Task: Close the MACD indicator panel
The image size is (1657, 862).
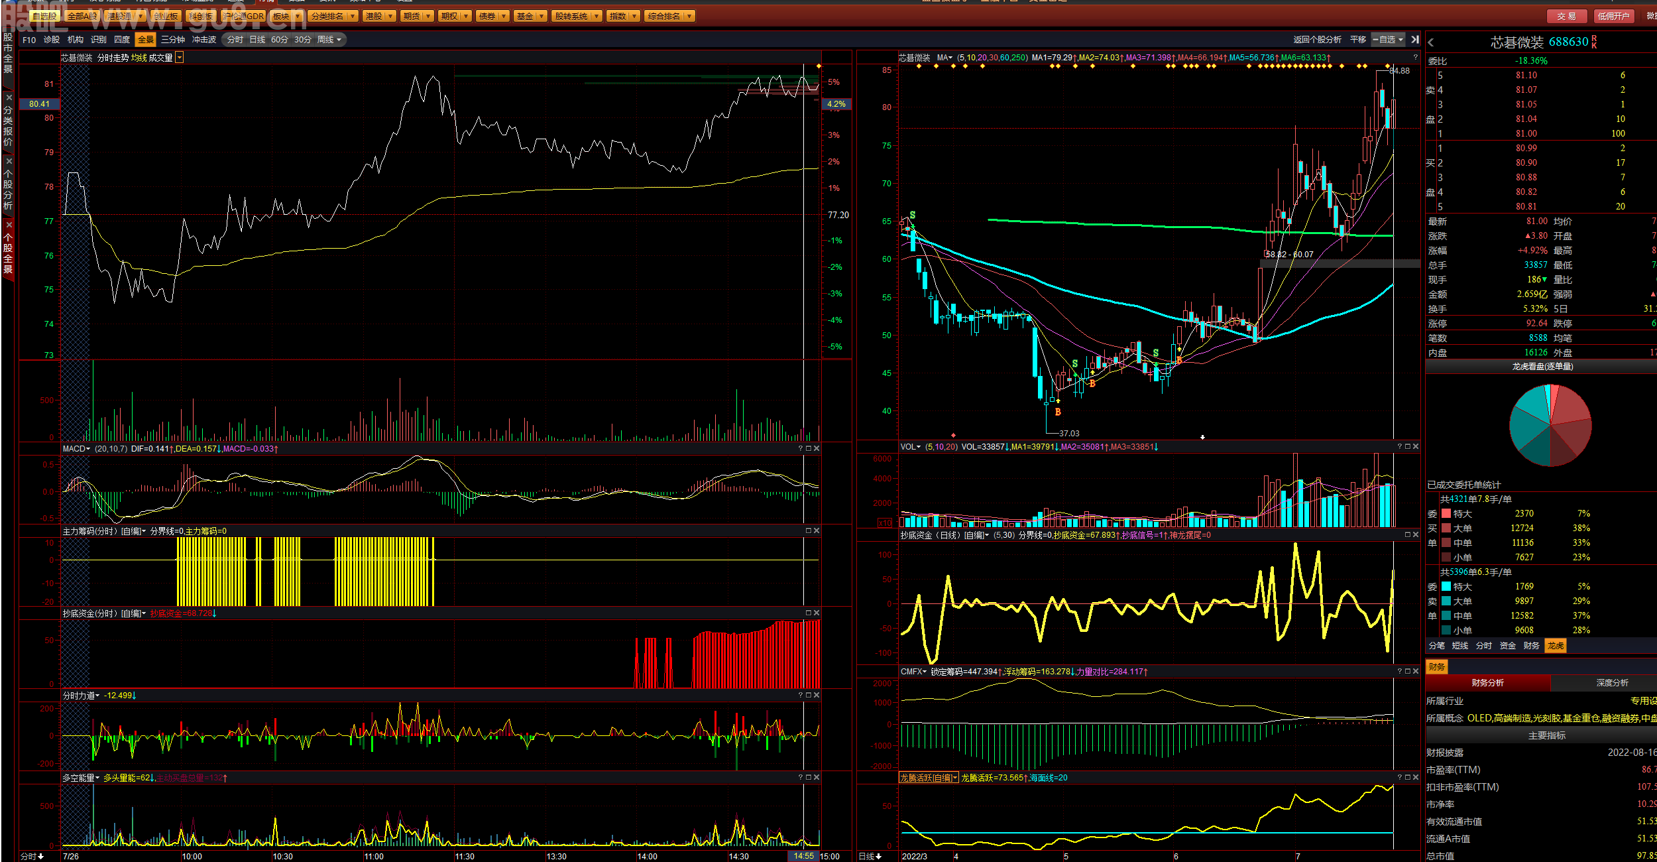Action: (x=817, y=449)
